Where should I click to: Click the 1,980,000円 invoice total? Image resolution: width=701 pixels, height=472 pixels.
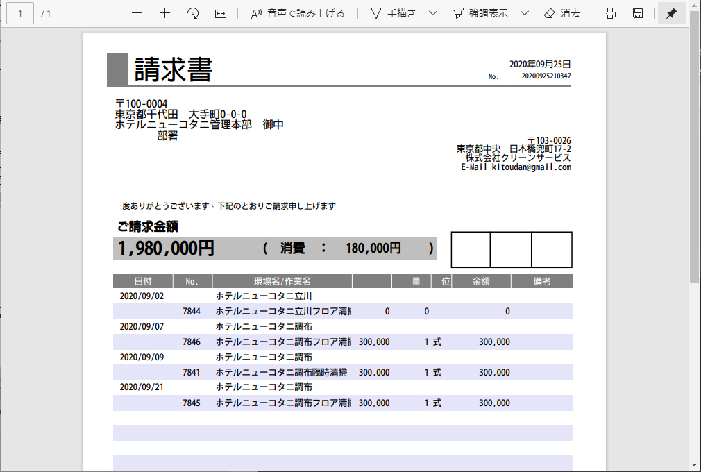(x=167, y=248)
